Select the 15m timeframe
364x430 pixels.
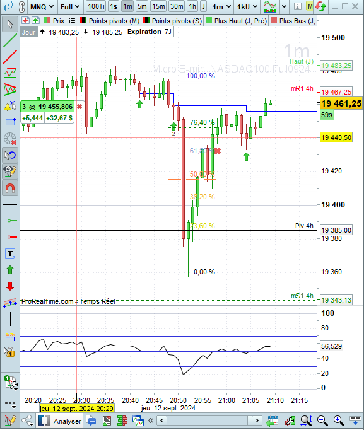click(158, 6)
